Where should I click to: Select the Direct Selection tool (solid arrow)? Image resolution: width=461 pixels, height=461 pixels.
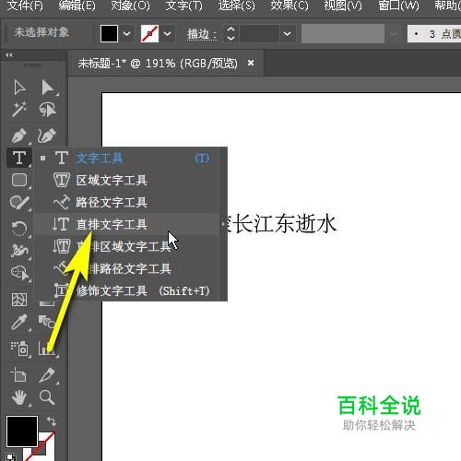[48, 88]
